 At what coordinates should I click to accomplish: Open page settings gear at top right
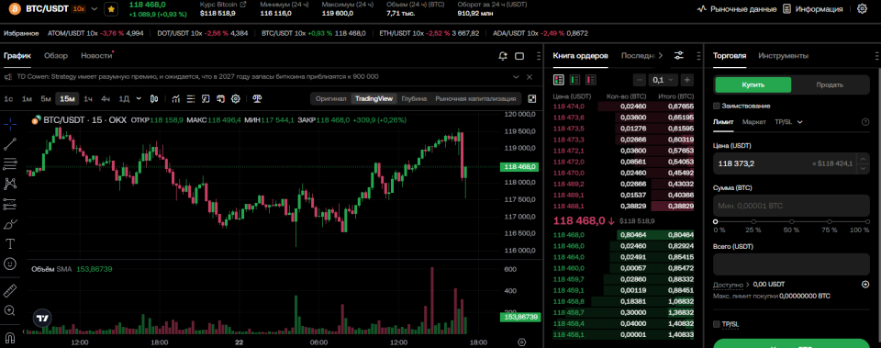point(862,9)
